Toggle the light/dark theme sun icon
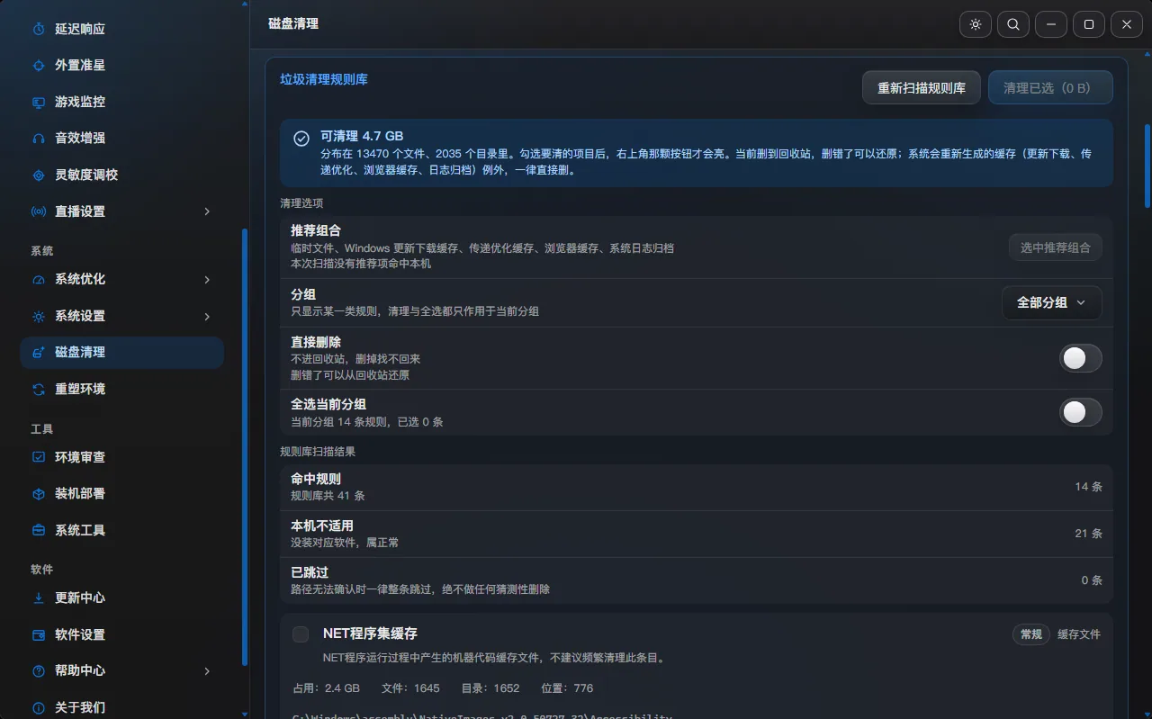 [x=976, y=24]
